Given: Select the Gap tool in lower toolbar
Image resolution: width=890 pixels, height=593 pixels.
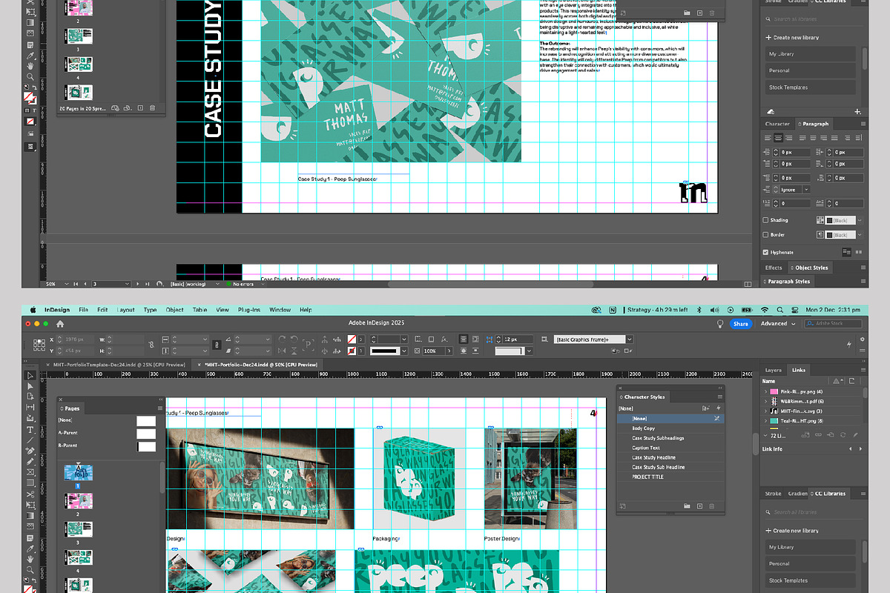Looking at the screenshot, I should tap(30, 408).
